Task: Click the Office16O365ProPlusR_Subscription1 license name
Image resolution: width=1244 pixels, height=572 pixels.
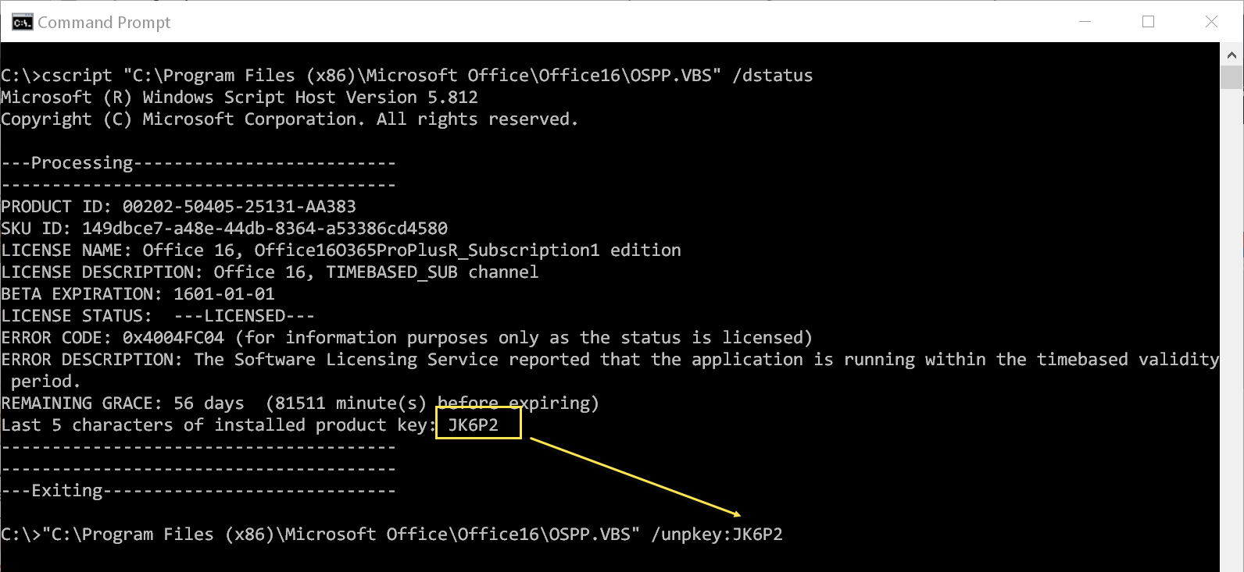Action: [427, 250]
